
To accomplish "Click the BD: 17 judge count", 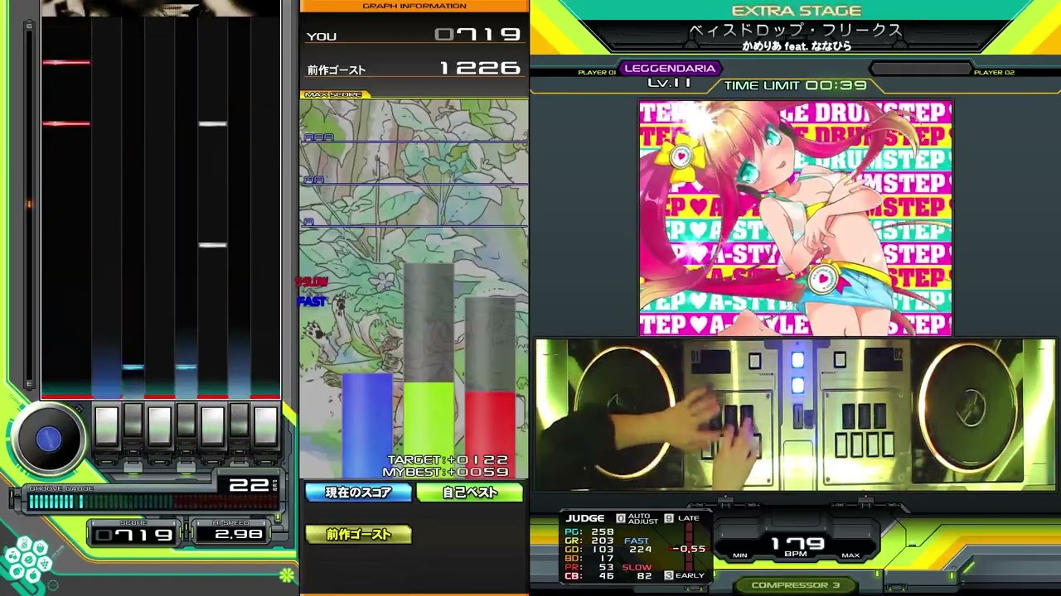I will click(589, 559).
